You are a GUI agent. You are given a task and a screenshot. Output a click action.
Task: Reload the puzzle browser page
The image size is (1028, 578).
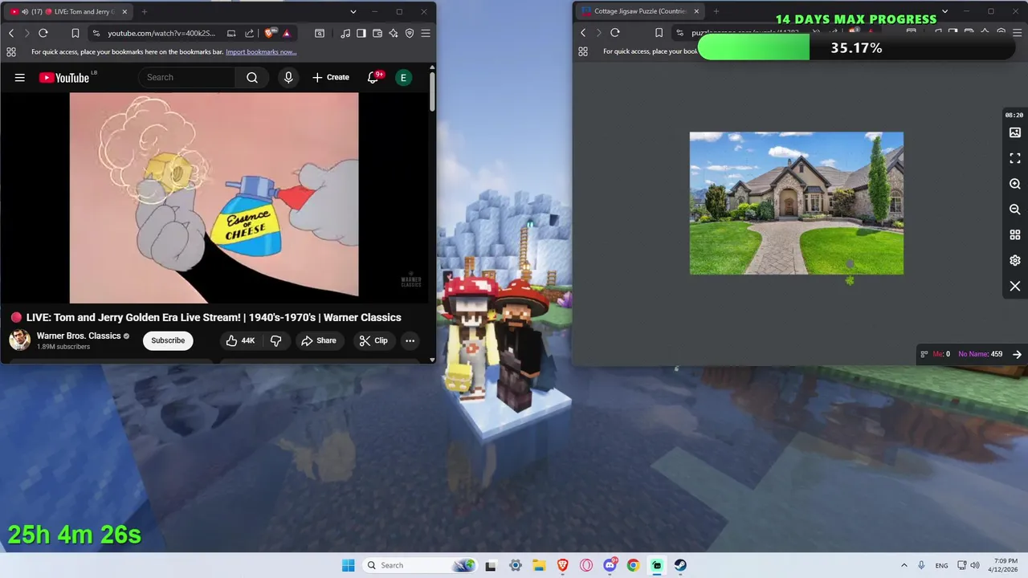(615, 32)
